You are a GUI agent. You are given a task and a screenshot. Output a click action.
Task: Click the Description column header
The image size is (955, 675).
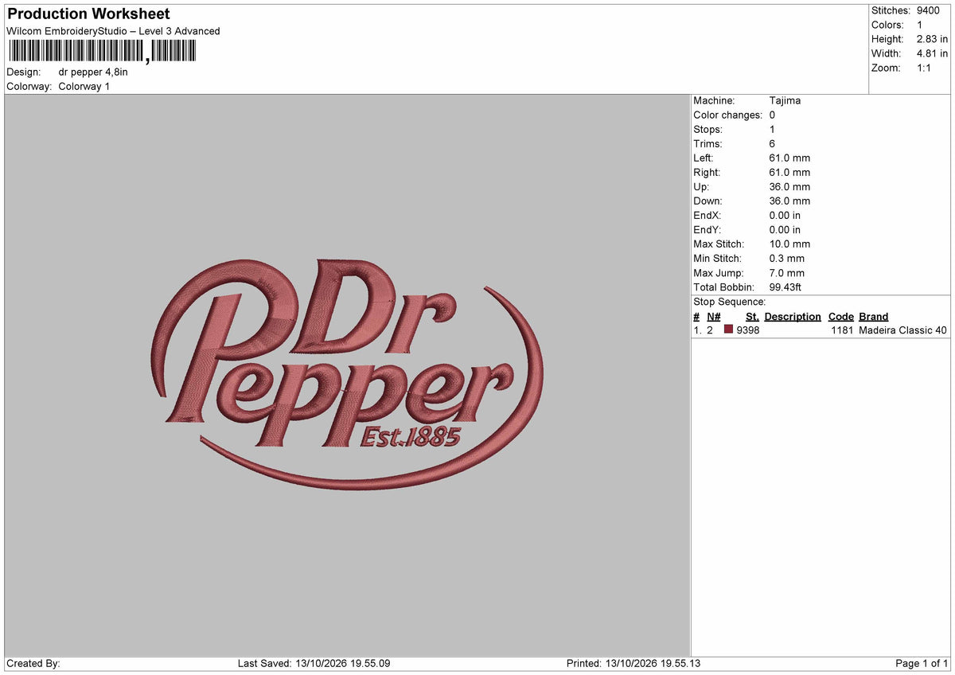[x=793, y=316]
